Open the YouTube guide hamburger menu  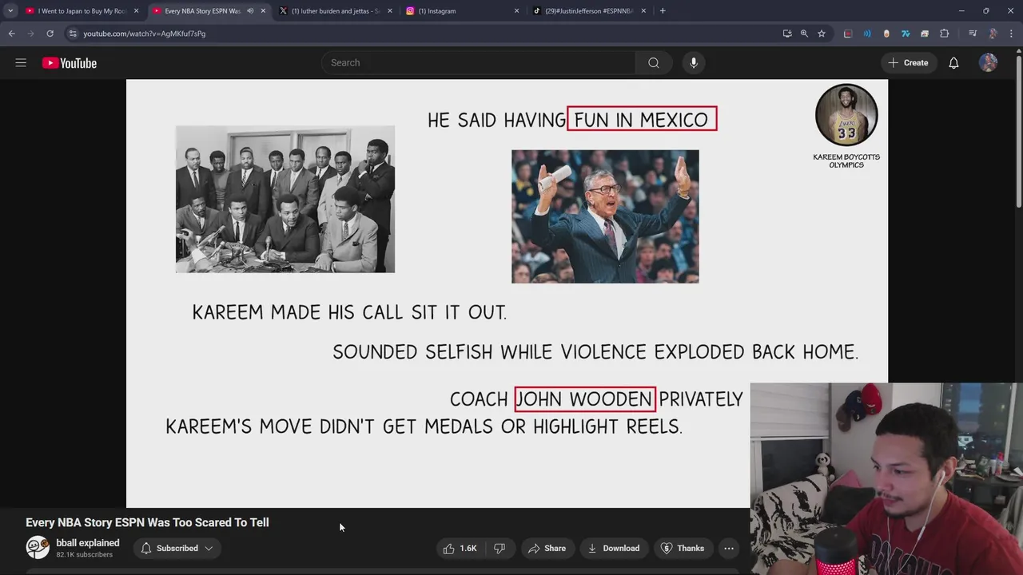21,63
